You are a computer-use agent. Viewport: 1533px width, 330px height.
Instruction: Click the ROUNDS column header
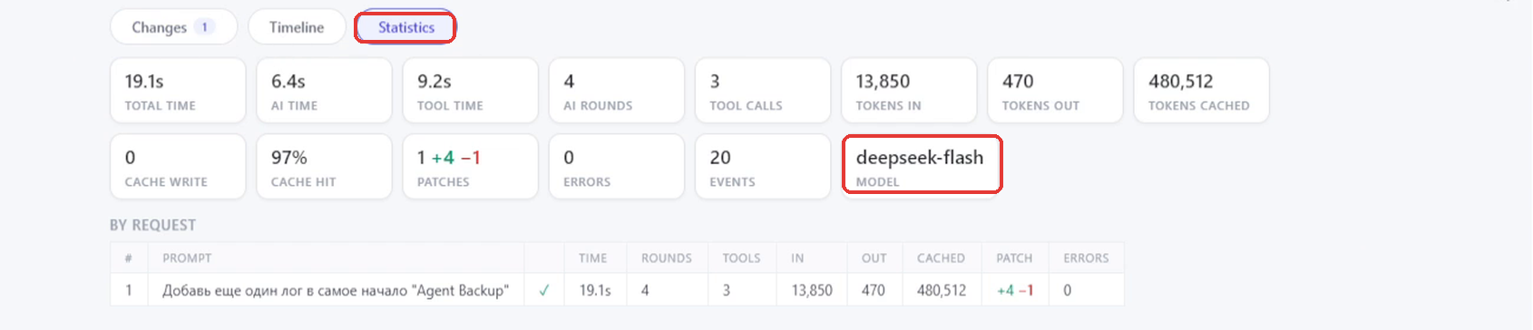tap(667, 258)
